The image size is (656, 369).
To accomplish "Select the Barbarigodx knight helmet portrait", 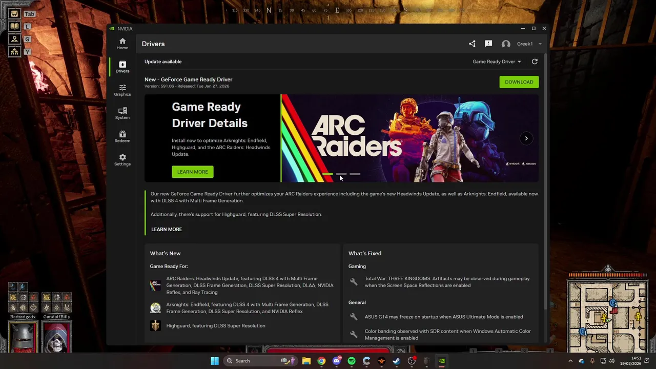I will pos(23,337).
